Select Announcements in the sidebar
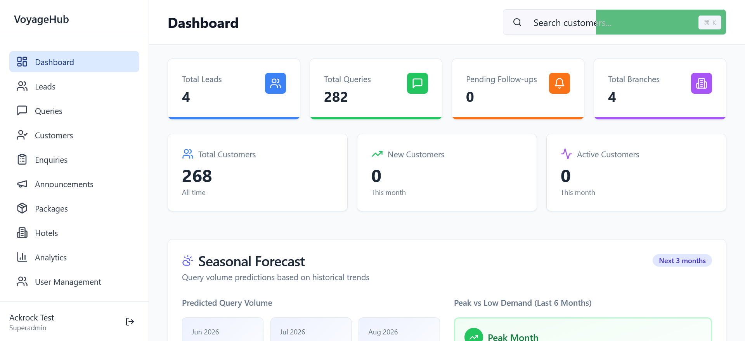Viewport: 745px width, 341px height. [74, 184]
